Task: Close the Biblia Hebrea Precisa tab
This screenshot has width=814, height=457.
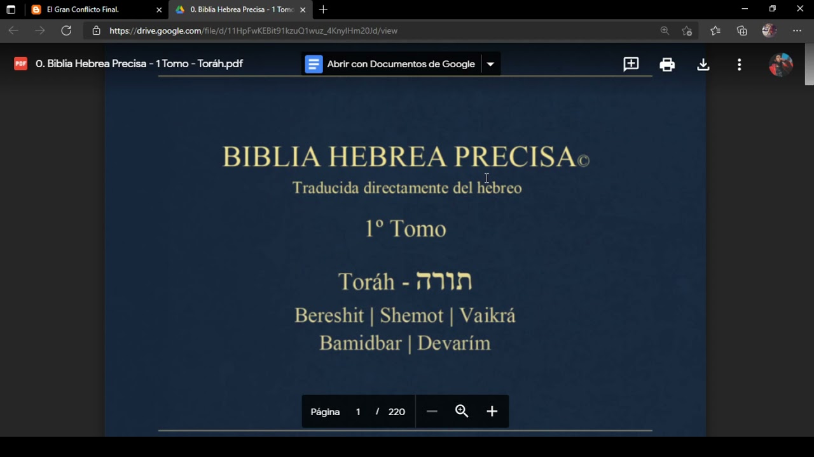Action: coord(303,10)
